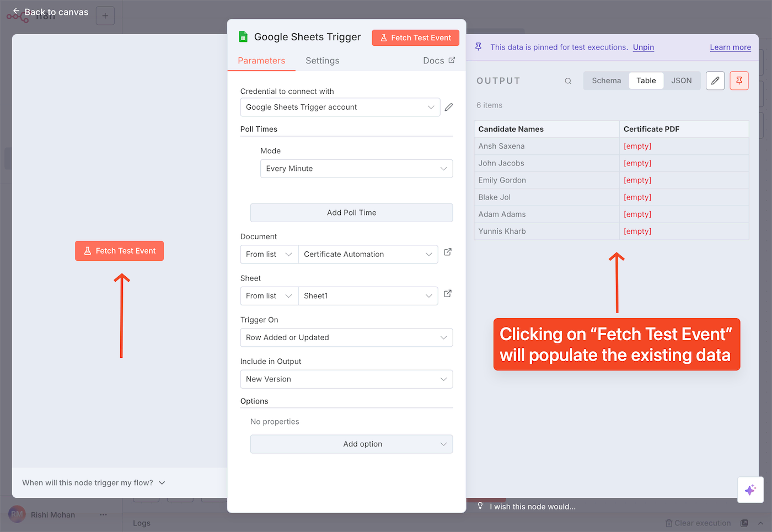Screen dimensions: 772x532
Task: Open the Google Sheets Trigger account dropdown
Action: 340,107
